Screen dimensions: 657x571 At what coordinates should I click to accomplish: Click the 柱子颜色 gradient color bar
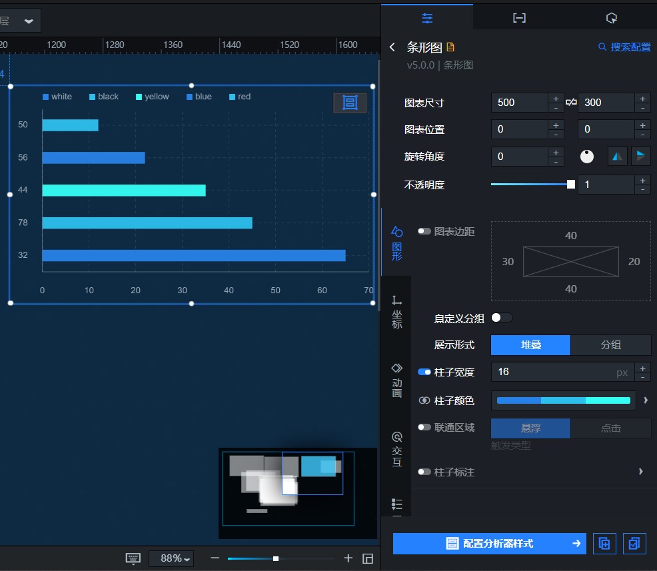coord(563,400)
